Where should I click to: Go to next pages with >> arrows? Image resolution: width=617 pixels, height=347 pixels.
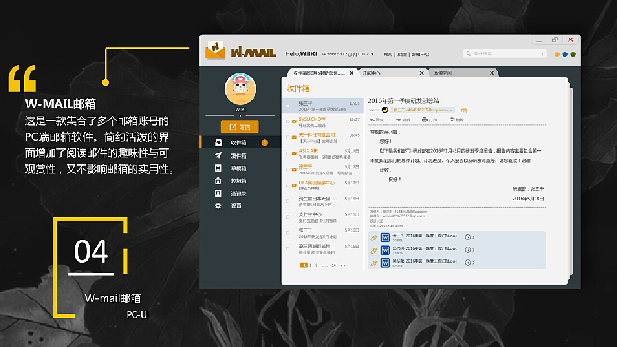pos(343,265)
